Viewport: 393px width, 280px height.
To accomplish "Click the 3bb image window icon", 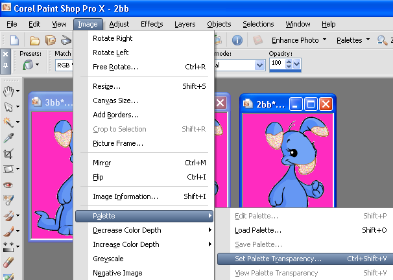I will [x=36, y=101].
